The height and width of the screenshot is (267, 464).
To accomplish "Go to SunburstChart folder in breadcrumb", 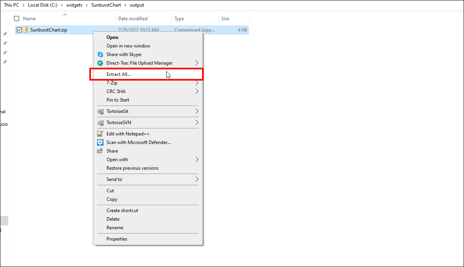I will 106,5.
